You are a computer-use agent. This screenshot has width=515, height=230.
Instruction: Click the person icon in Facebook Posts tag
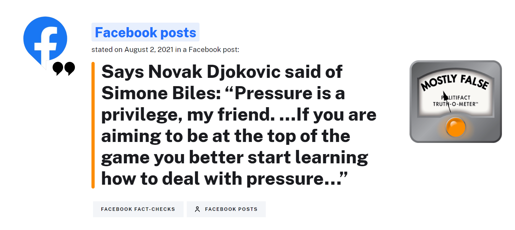tap(197, 209)
